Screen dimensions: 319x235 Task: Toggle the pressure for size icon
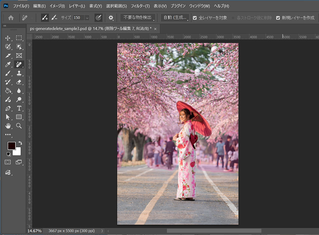point(98,18)
